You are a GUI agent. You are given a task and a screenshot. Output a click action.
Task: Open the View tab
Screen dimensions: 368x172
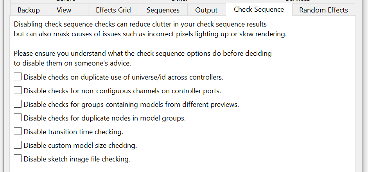click(64, 10)
